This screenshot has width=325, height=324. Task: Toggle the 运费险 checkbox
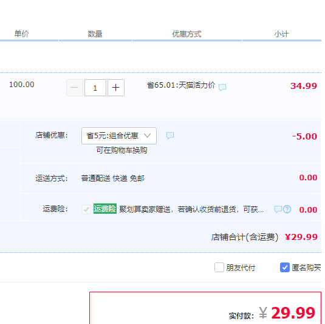(86, 210)
